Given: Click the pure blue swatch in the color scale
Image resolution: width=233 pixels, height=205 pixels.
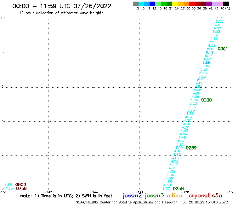Looking at the screenshot, I should (x=152, y=4).
